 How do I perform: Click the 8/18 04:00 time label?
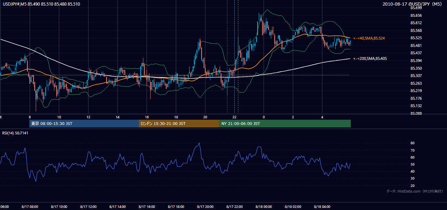coord(322,206)
